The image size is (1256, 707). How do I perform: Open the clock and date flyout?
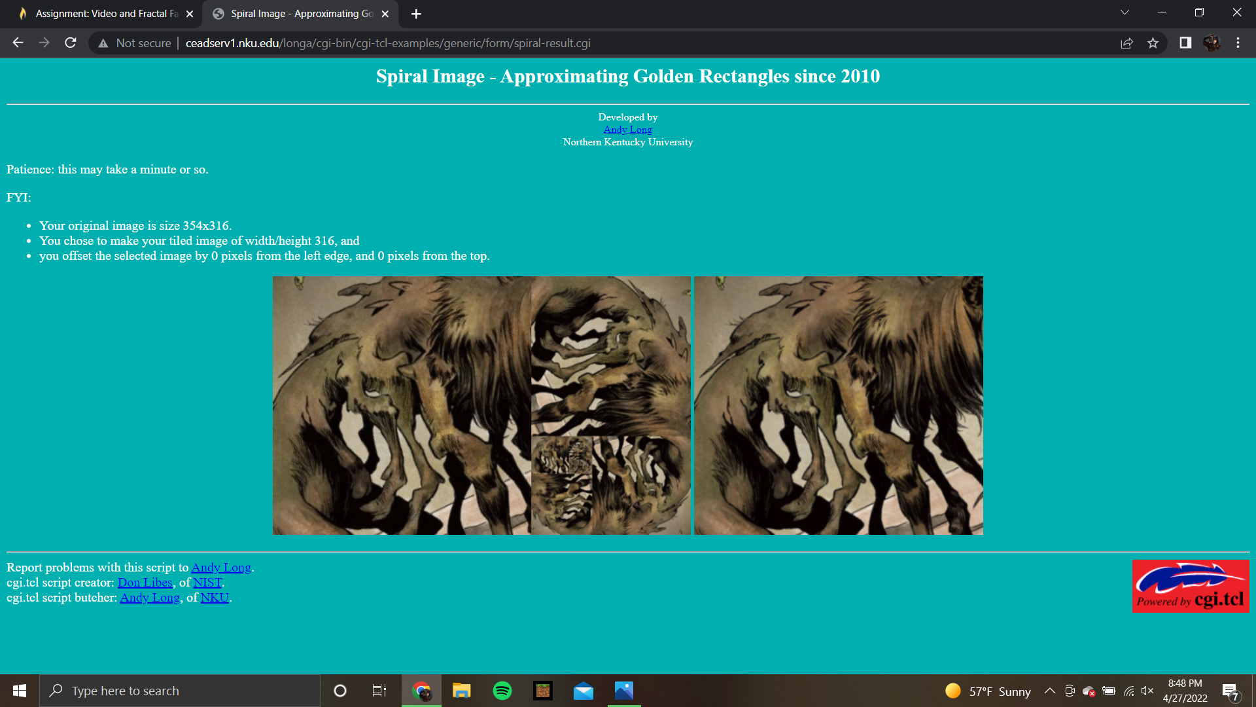pos(1185,691)
